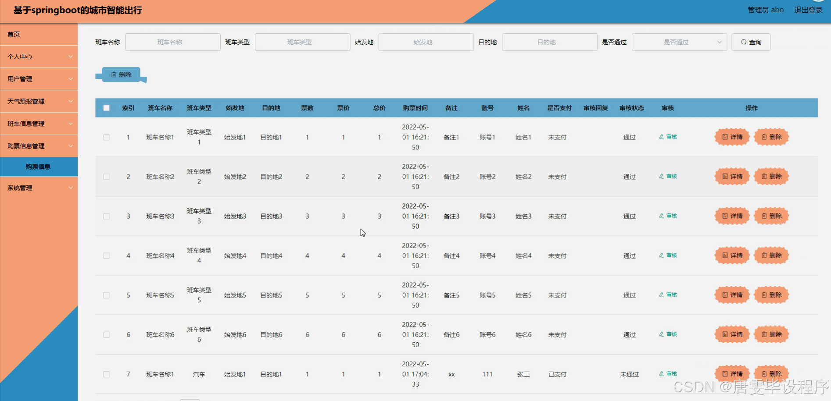Click 退出登录 to log out
831x401 pixels.
pyautogui.click(x=808, y=10)
